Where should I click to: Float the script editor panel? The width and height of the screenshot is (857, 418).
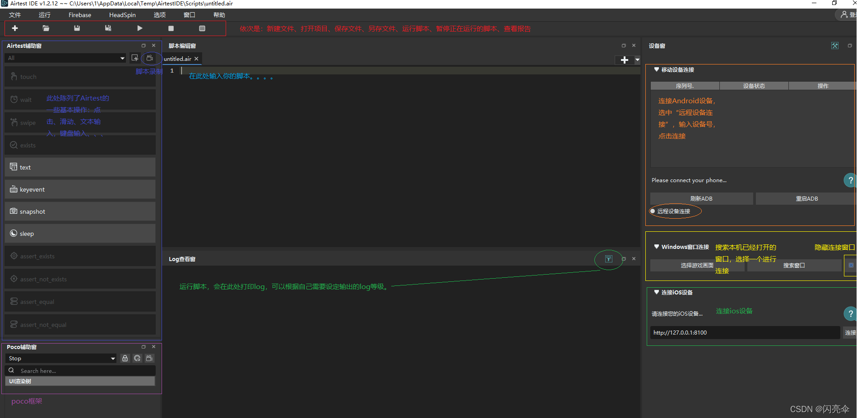pyautogui.click(x=624, y=46)
